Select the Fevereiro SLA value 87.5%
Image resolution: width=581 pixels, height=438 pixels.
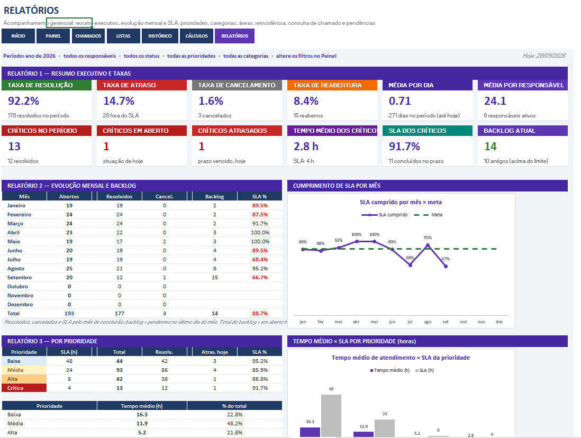pyautogui.click(x=260, y=215)
